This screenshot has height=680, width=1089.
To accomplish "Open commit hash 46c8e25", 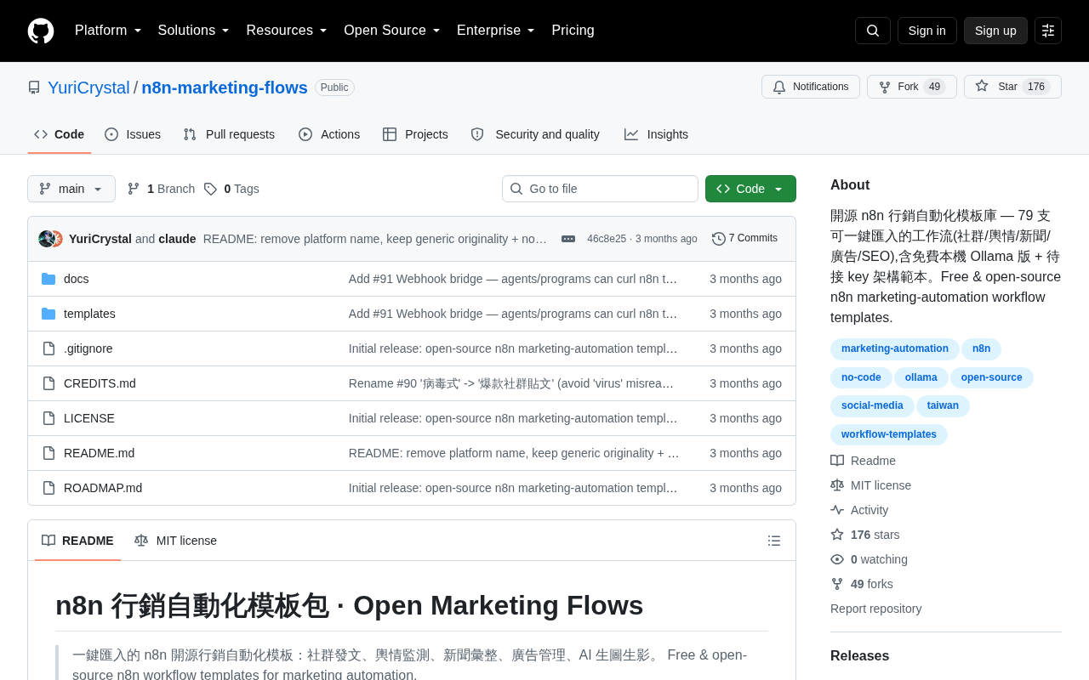I will (x=607, y=239).
